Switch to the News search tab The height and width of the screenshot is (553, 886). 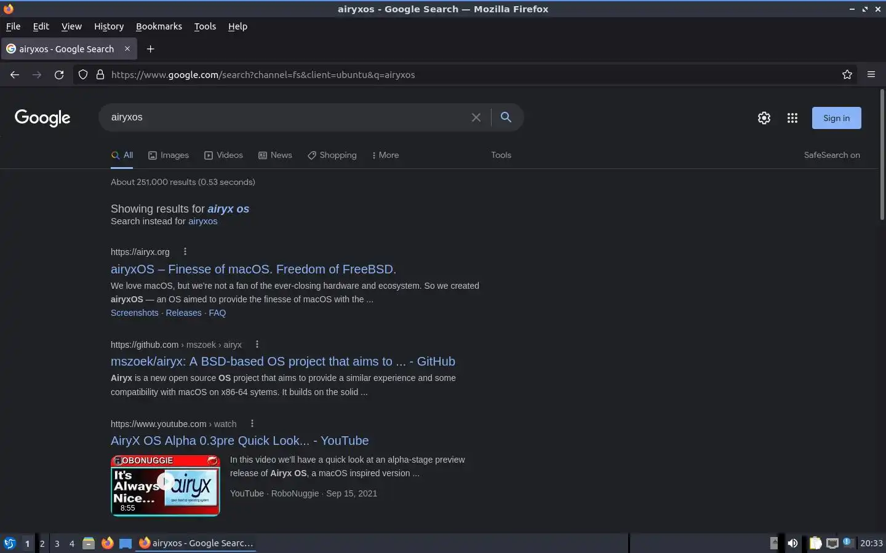[275, 155]
